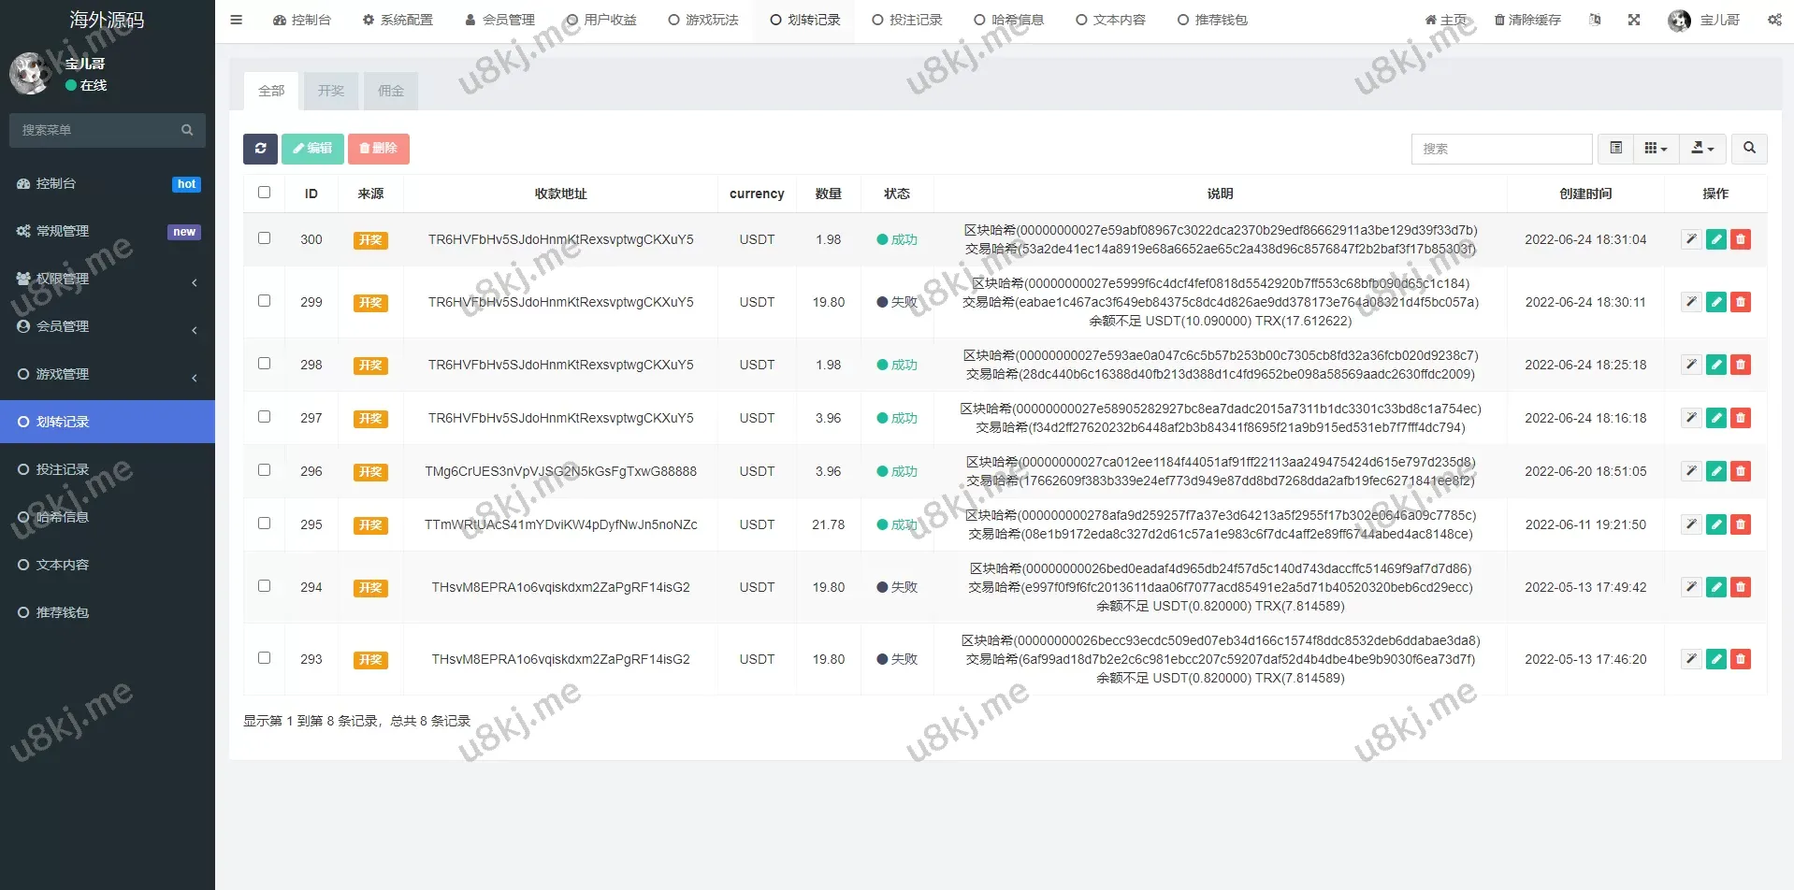1794x890 pixels.
Task: Toggle the sidebar hamburger menu icon
Action: 236,20
